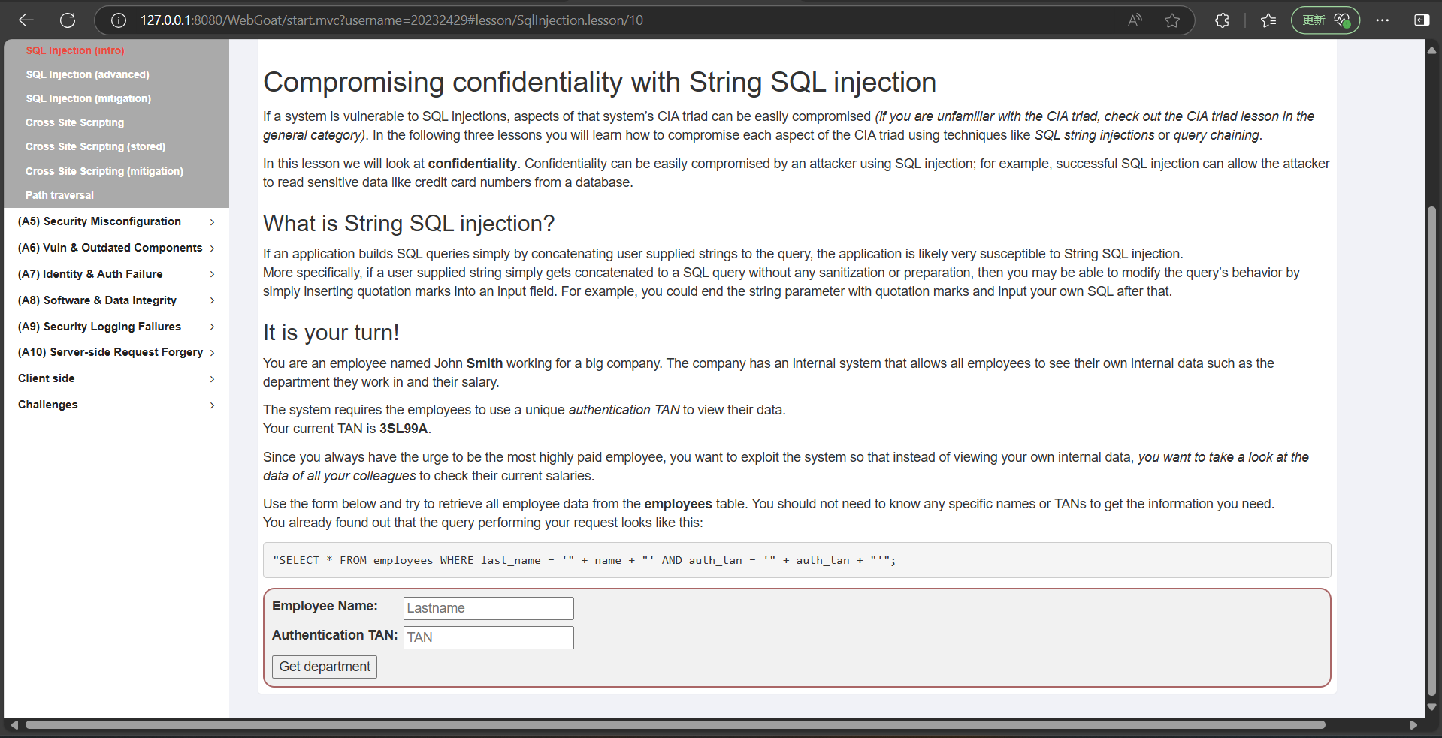The image size is (1442, 738).
Task: Focus the Employee Name Lastname field
Action: [x=488, y=608]
